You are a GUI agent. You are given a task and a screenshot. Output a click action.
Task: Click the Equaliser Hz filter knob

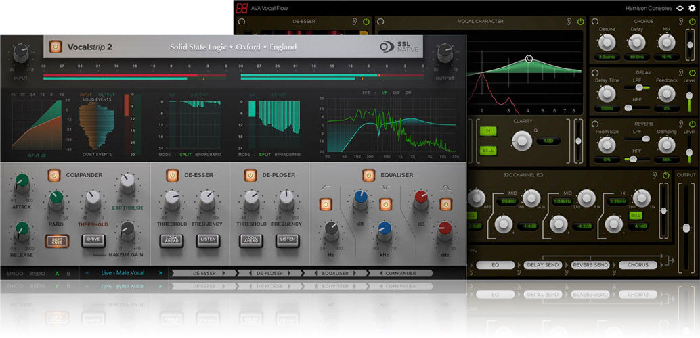(331, 230)
